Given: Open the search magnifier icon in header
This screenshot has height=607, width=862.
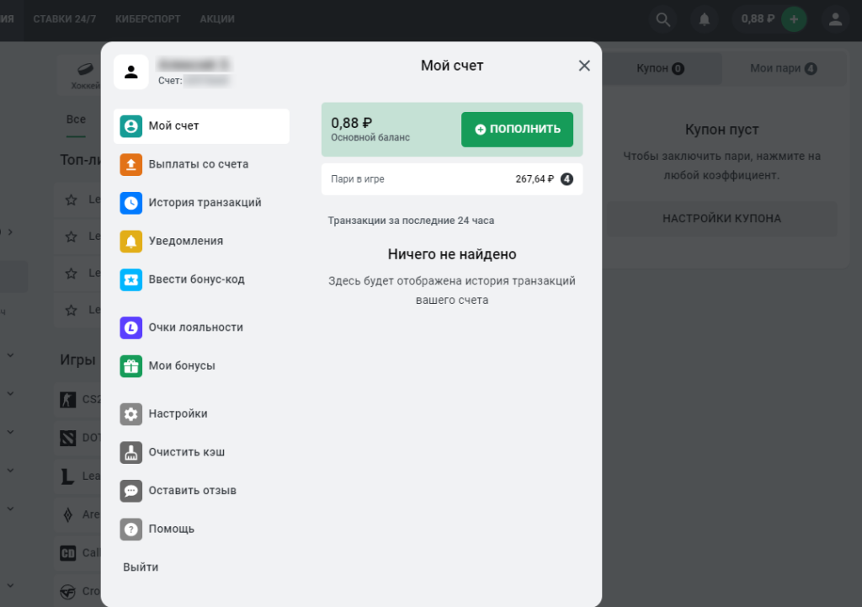Looking at the screenshot, I should tap(663, 20).
